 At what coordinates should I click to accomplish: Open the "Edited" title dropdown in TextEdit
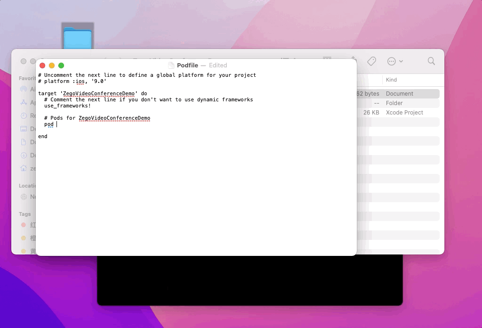(x=218, y=65)
